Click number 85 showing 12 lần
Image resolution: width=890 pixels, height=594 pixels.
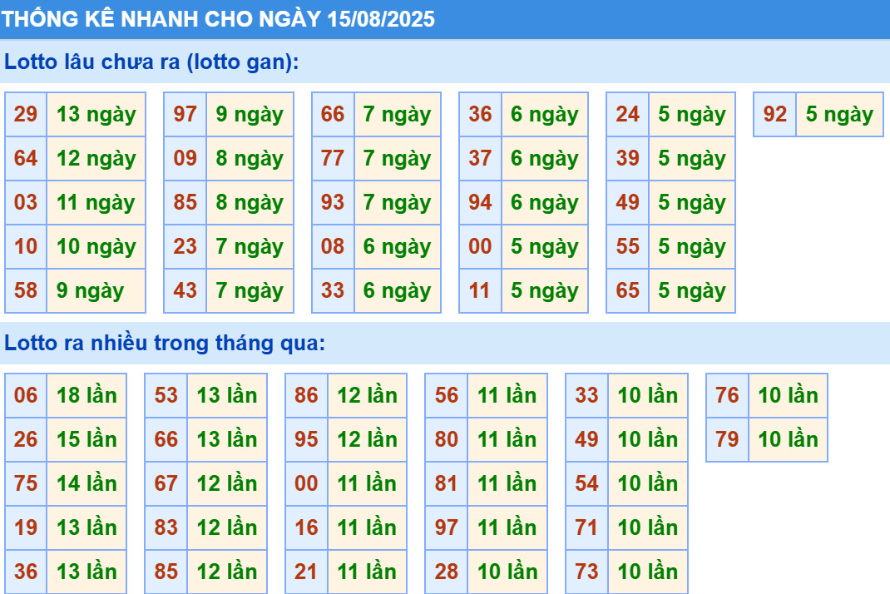166,572
